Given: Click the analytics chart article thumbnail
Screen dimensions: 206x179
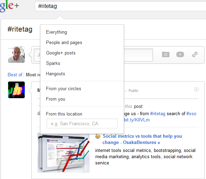Looking at the screenshot, I should pyautogui.click(x=63, y=153).
